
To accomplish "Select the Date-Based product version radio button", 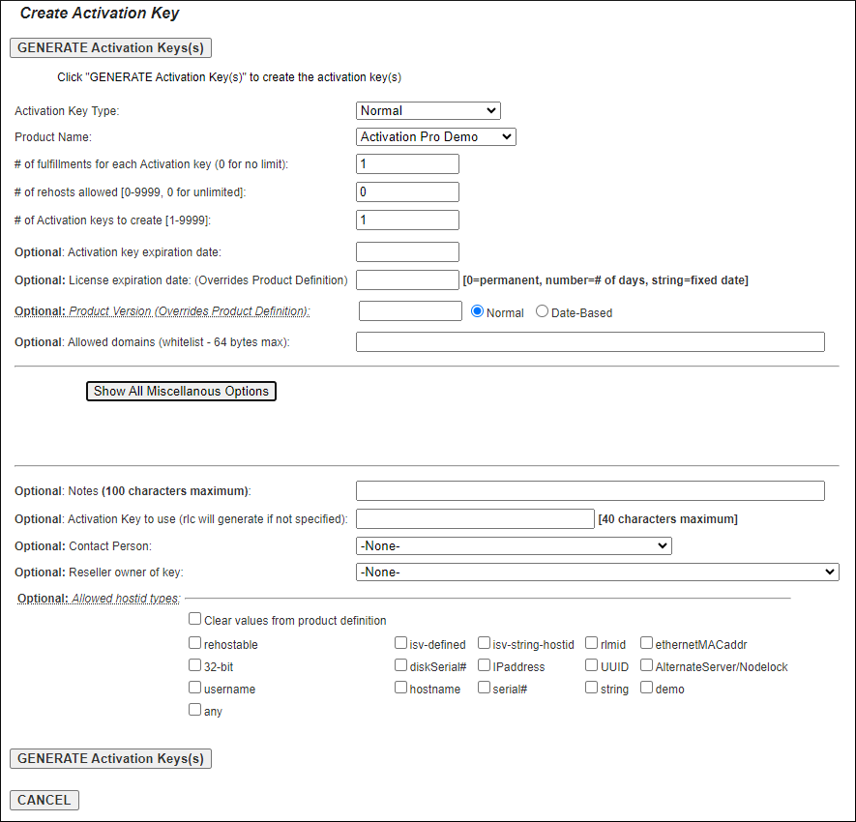I will tap(542, 312).
